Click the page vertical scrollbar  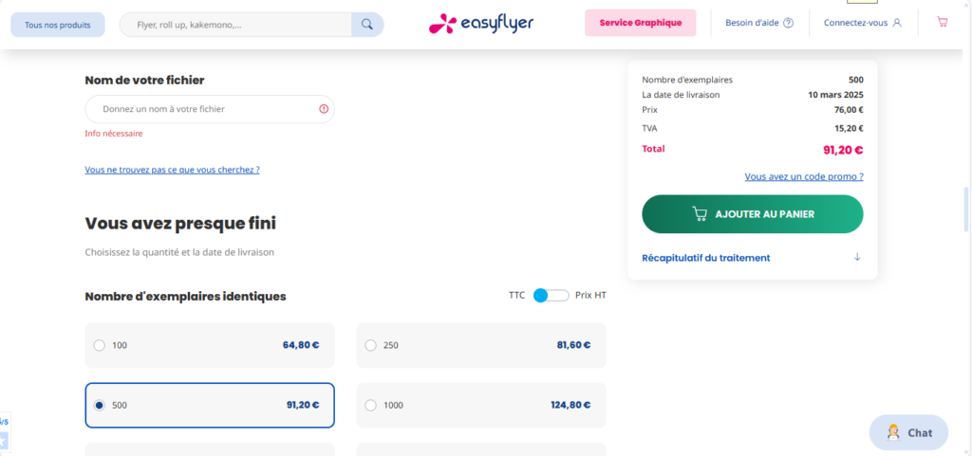[966, 210]
